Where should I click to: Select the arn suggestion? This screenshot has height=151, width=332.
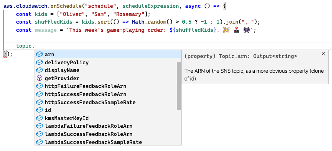pyautogui.click(x=108, y=54)
